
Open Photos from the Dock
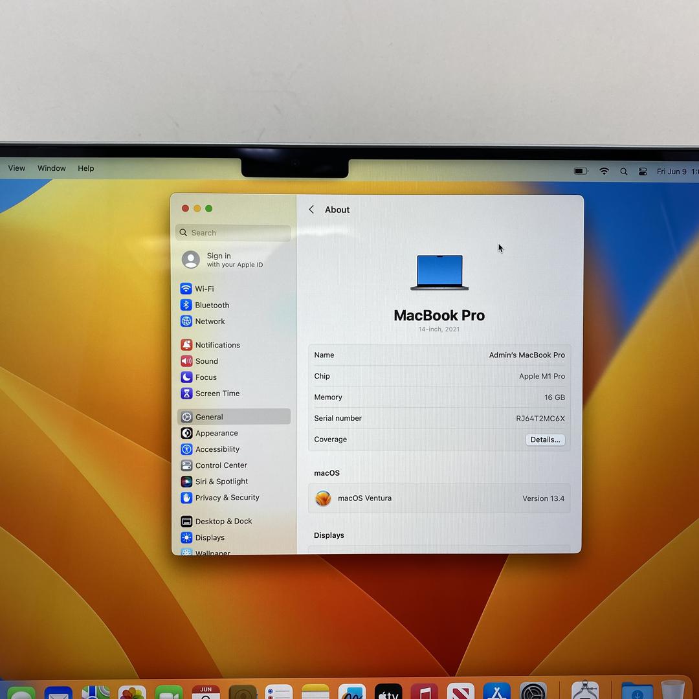(132, 692)
